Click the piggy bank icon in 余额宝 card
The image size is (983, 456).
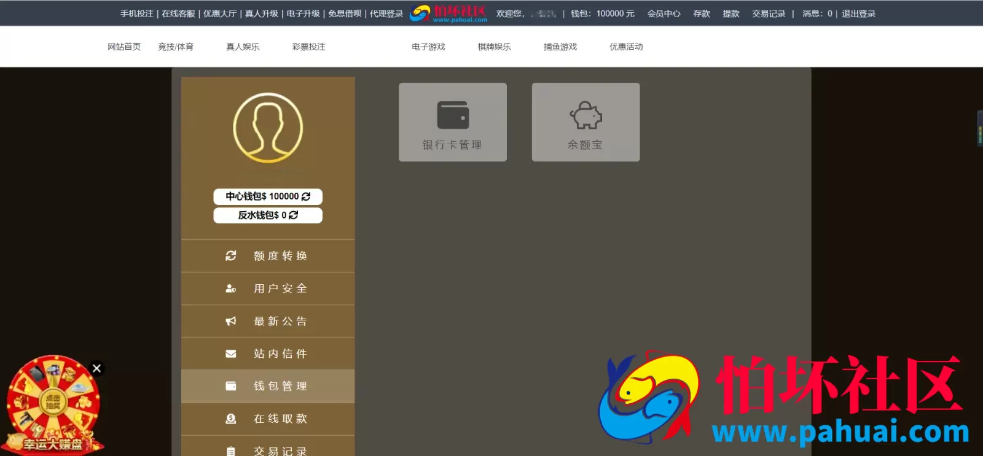(x=585, y=115)
